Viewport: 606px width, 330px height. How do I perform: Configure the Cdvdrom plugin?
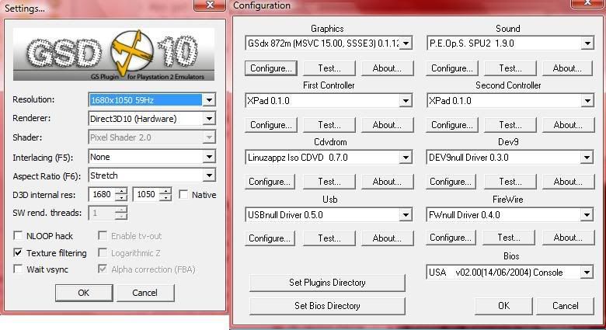[270, 182]
